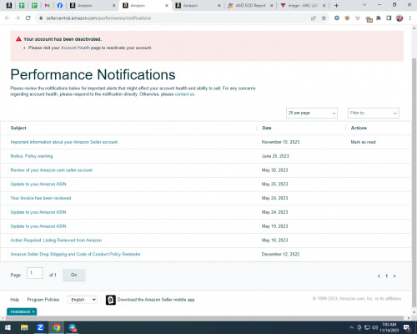Click the Subject column header
Image resolution: width=417 pixels, height=334 pixels.
pos(18,128)
